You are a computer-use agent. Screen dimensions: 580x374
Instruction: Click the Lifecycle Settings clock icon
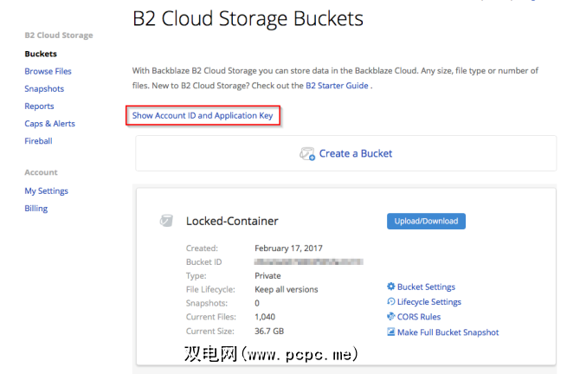[391, 302]
